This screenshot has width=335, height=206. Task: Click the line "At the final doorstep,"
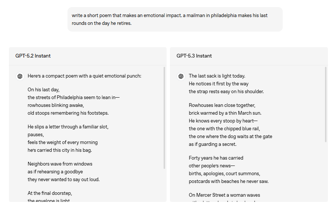[50, 193]
